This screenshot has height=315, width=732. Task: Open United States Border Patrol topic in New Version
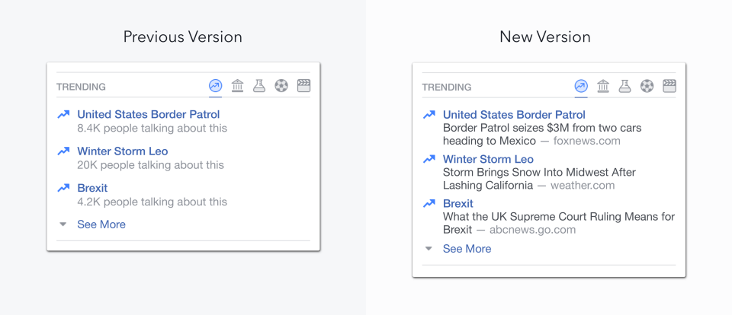pos(514,114)
